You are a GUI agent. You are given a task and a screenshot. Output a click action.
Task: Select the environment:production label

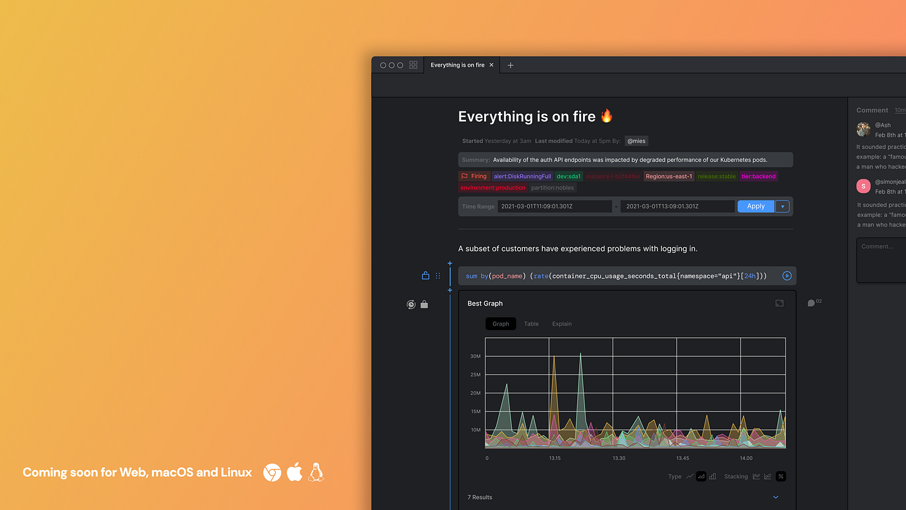[x=493, y=188]
